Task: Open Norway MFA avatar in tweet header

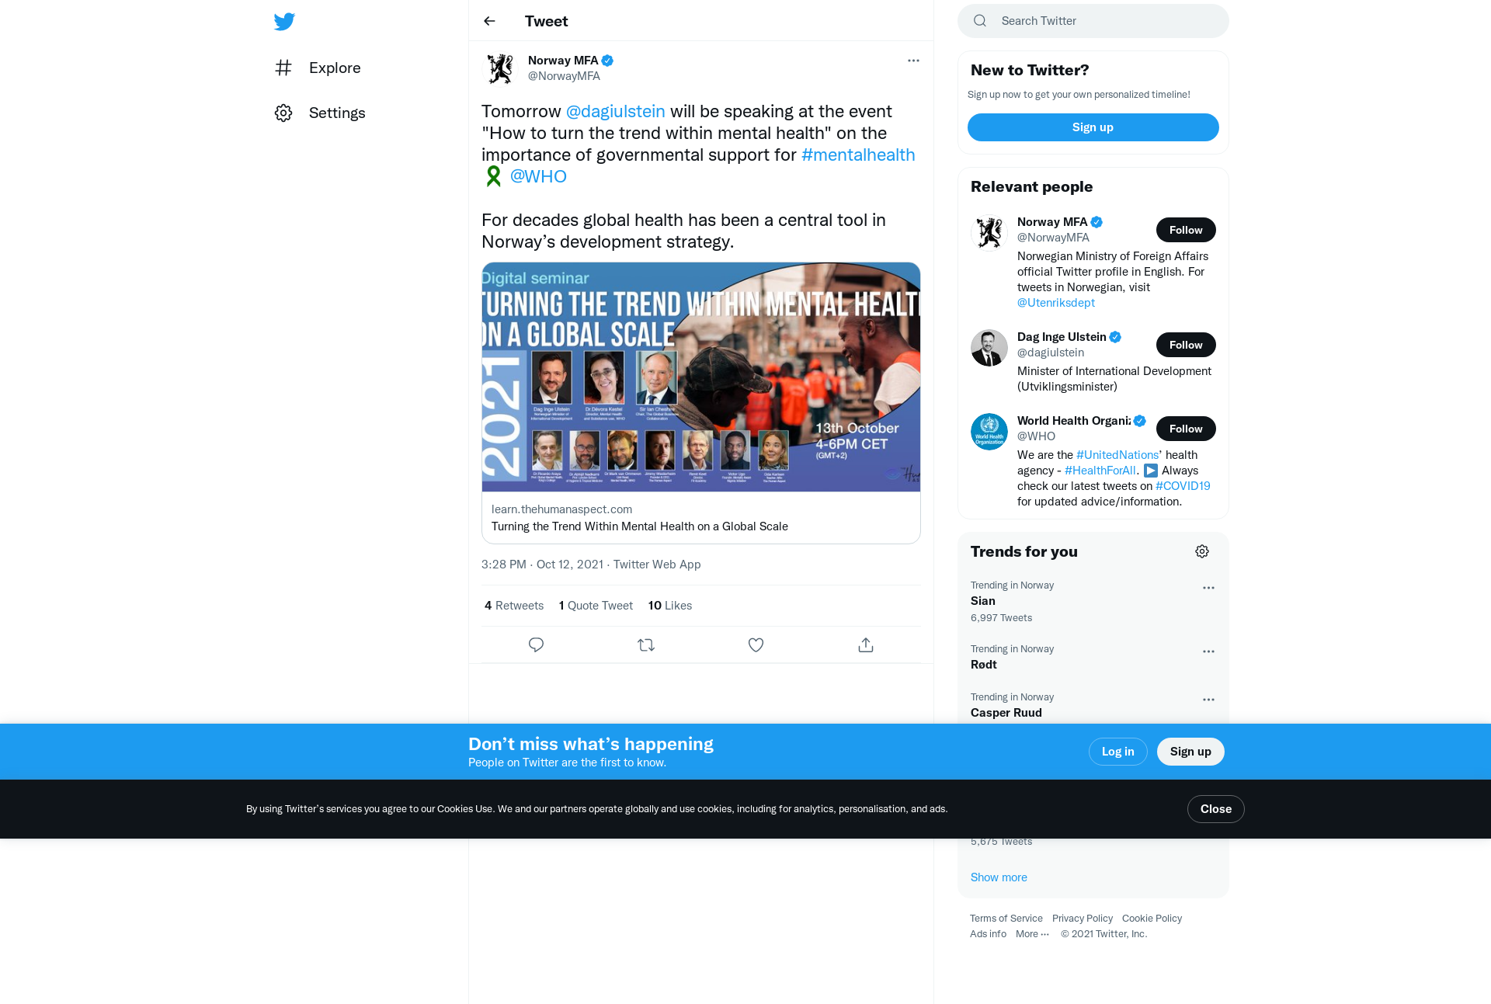Action: click(x=500, y=68)
